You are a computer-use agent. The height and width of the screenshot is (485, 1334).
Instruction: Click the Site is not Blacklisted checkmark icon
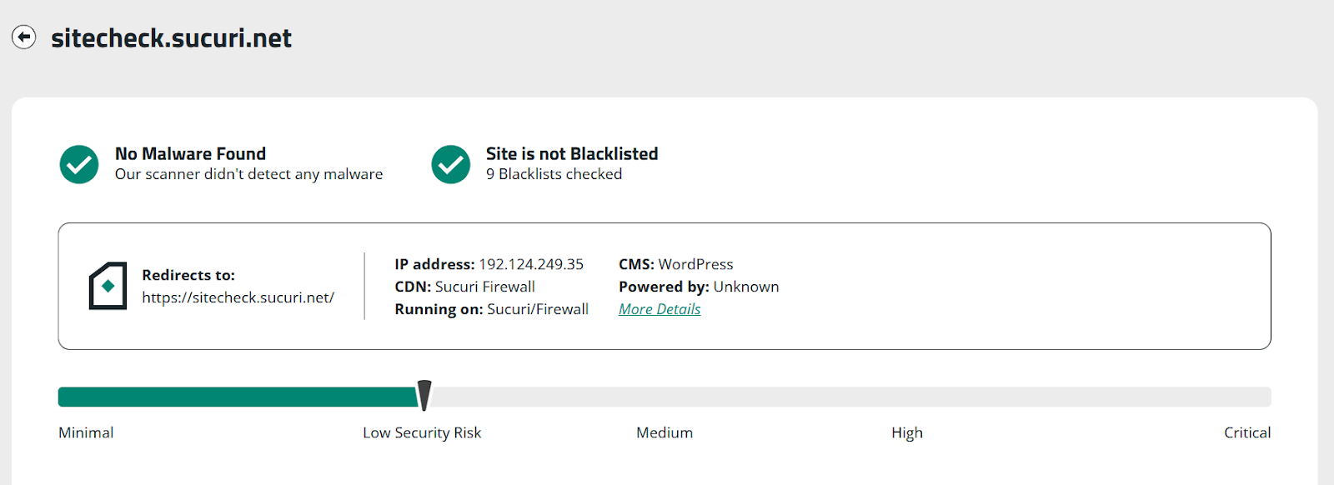451,164
